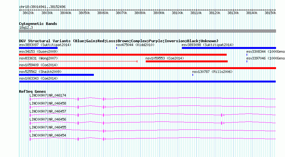Click the 38130k ruler tick label
The height and width of the screenshot is (157, 285).
[x=233, y=13]
